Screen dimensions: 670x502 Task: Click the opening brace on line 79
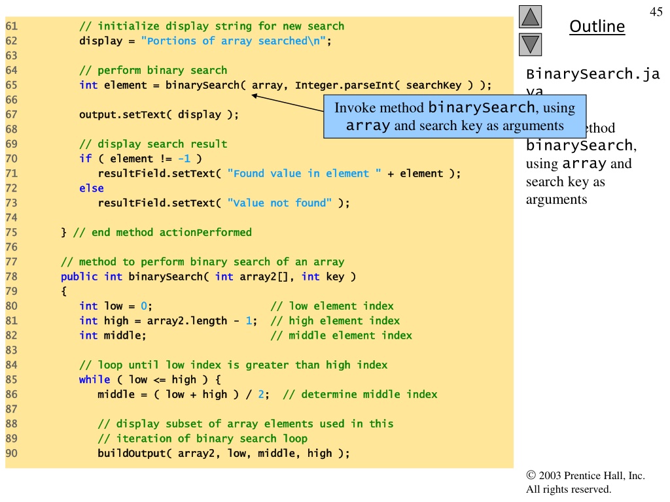tap(63, 292)
